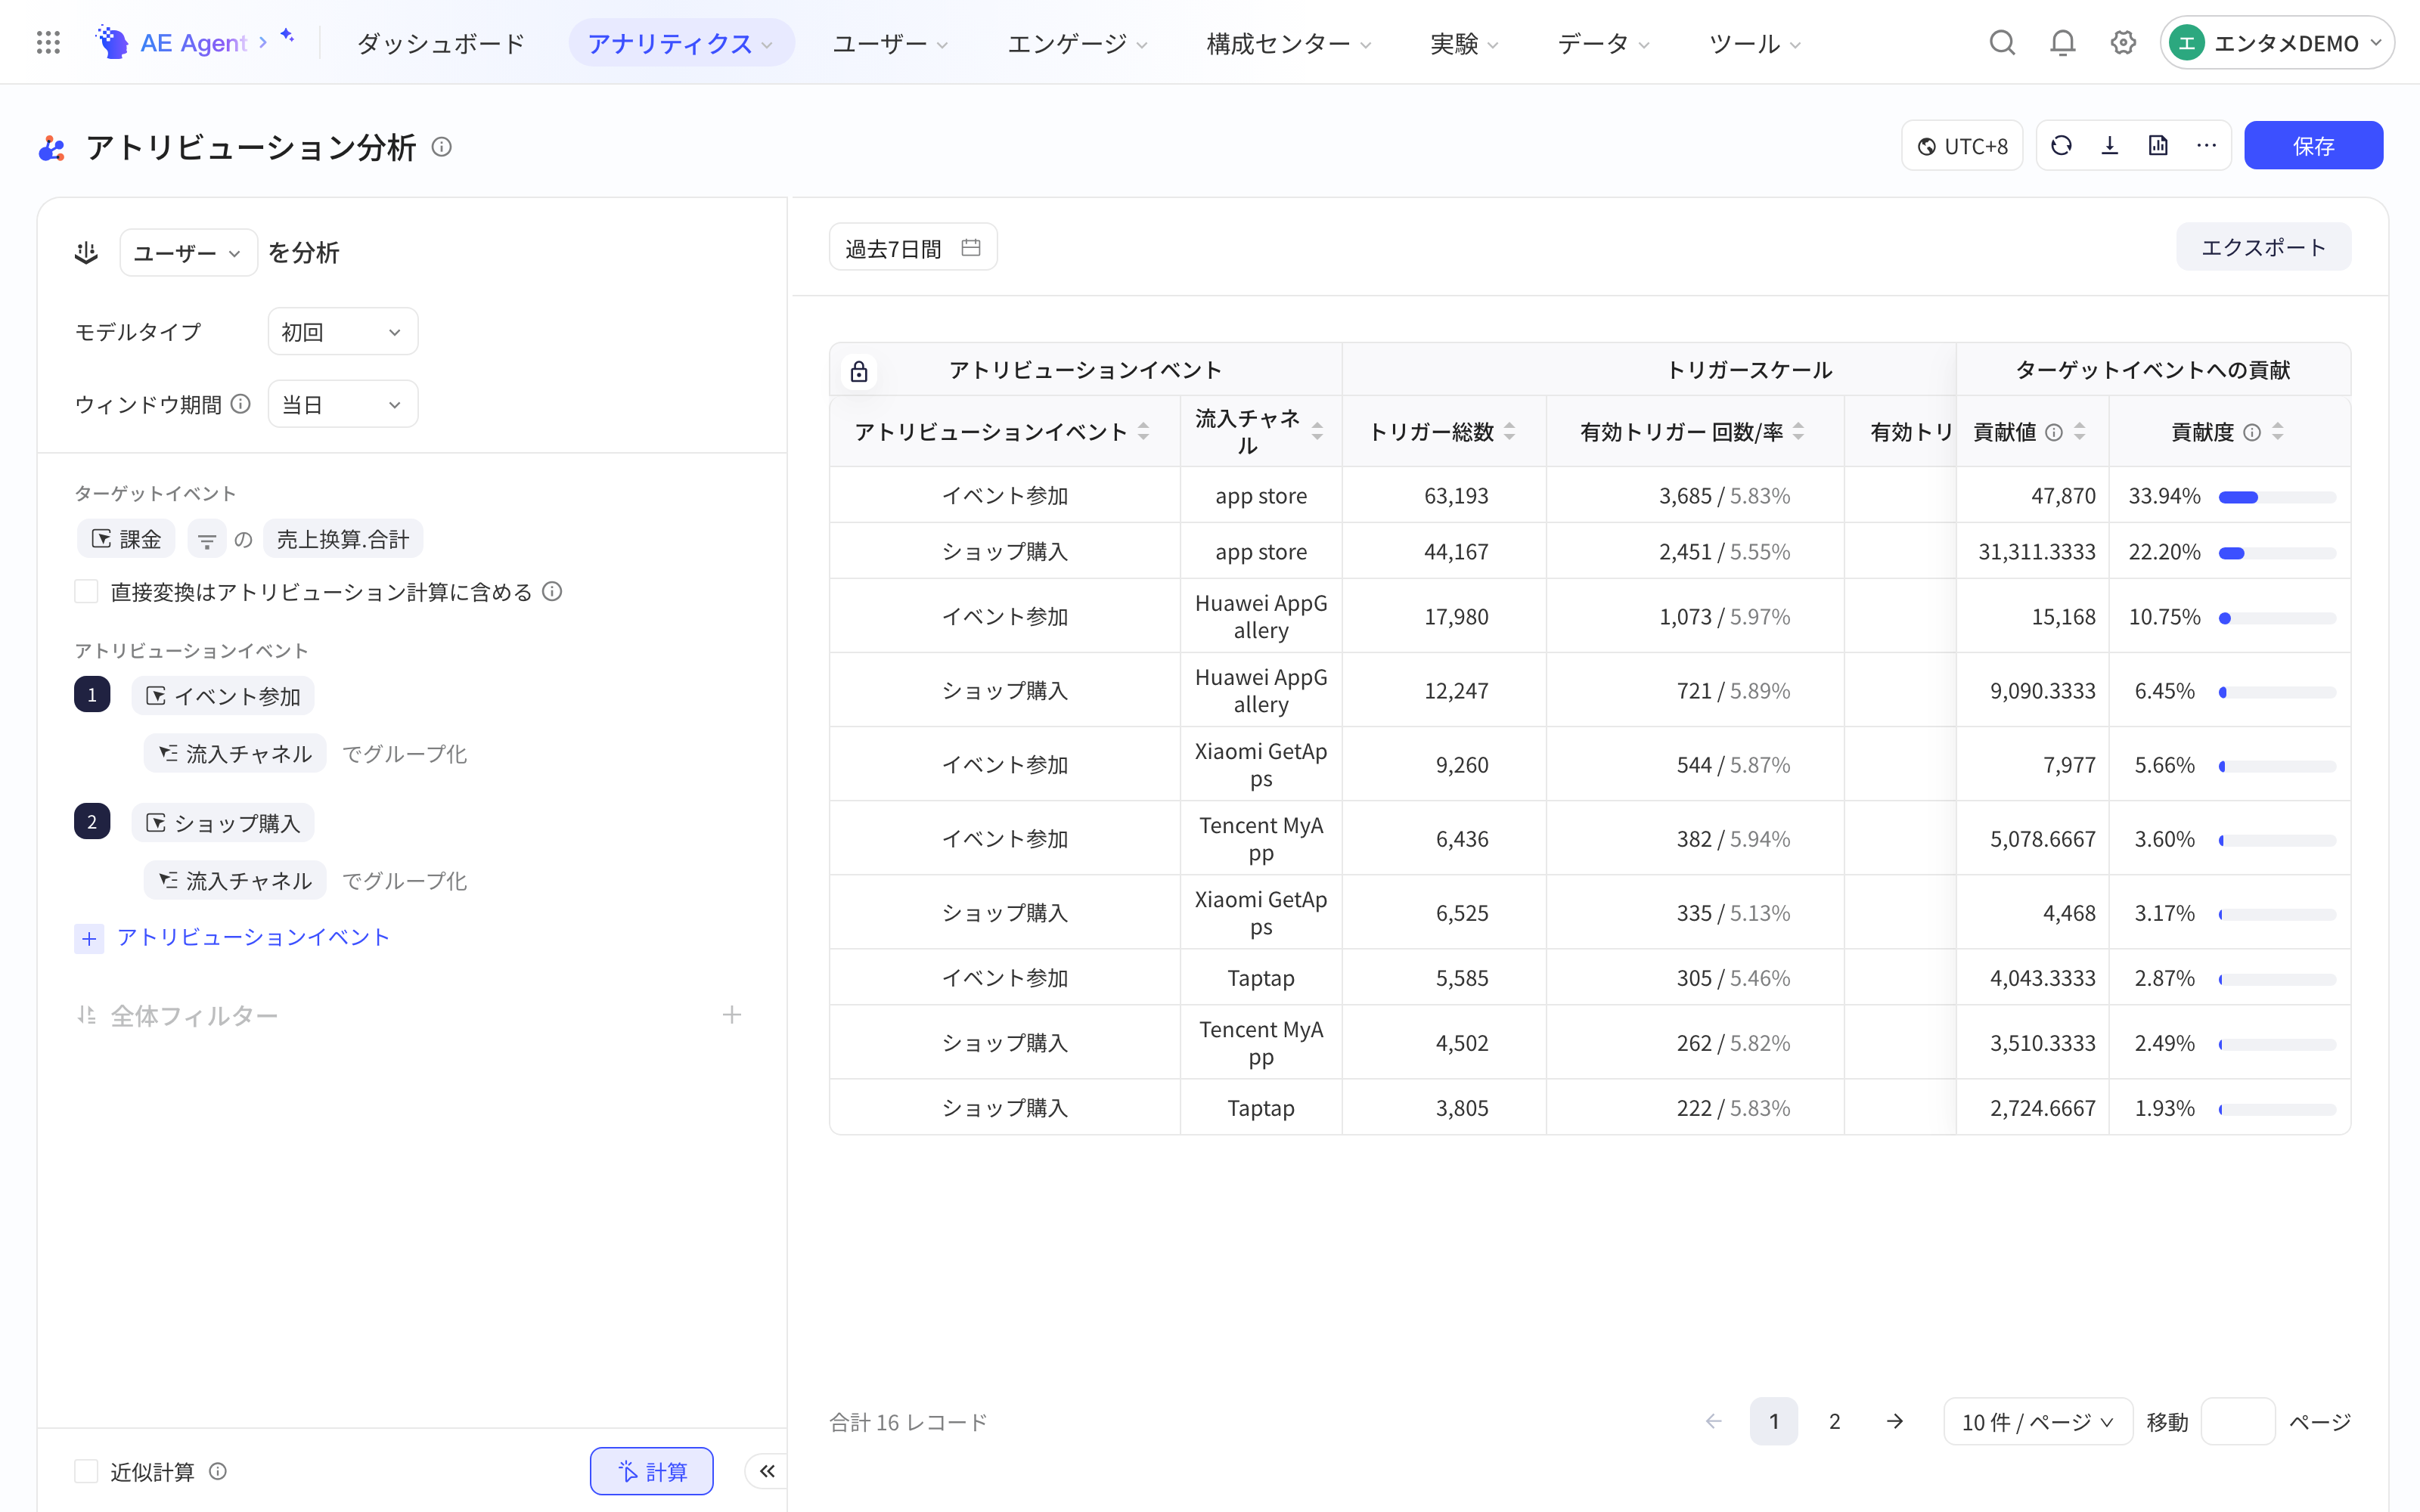Click the エクスポート button
This screenshot has width=2420, height=1512.
(2263, 247)
